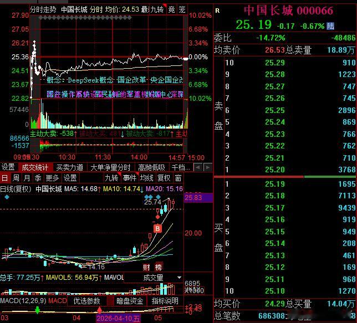Screen dimensions: 357x323
Task: Switch to the 成交统计 tab
Action: (35, 167)
